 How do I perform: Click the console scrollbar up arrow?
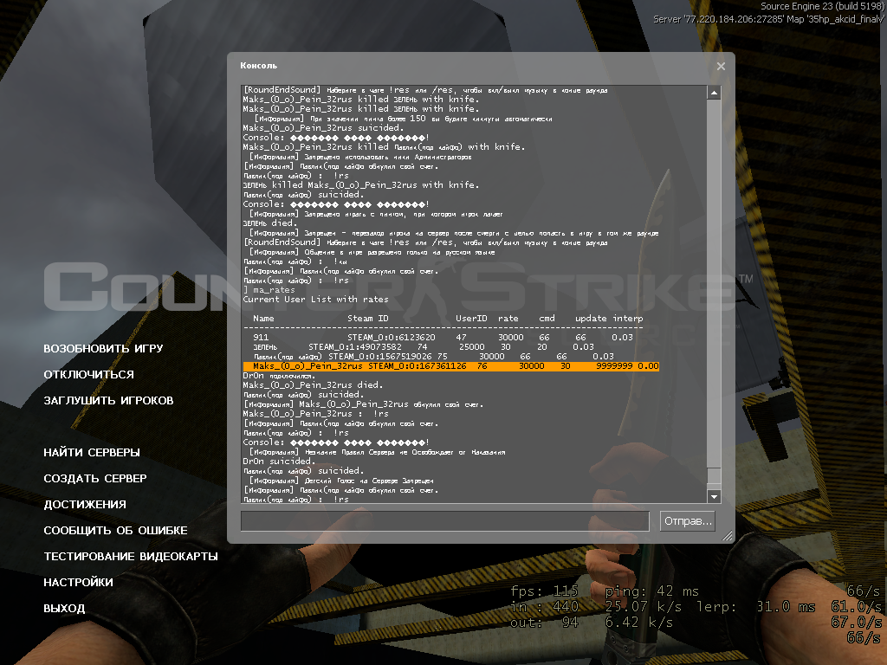click(x=714, y=92)
